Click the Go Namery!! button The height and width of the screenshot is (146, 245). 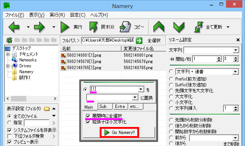[x=119, y=132]
